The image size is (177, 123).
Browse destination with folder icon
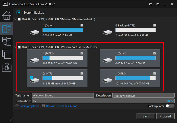tap(169, 101)
